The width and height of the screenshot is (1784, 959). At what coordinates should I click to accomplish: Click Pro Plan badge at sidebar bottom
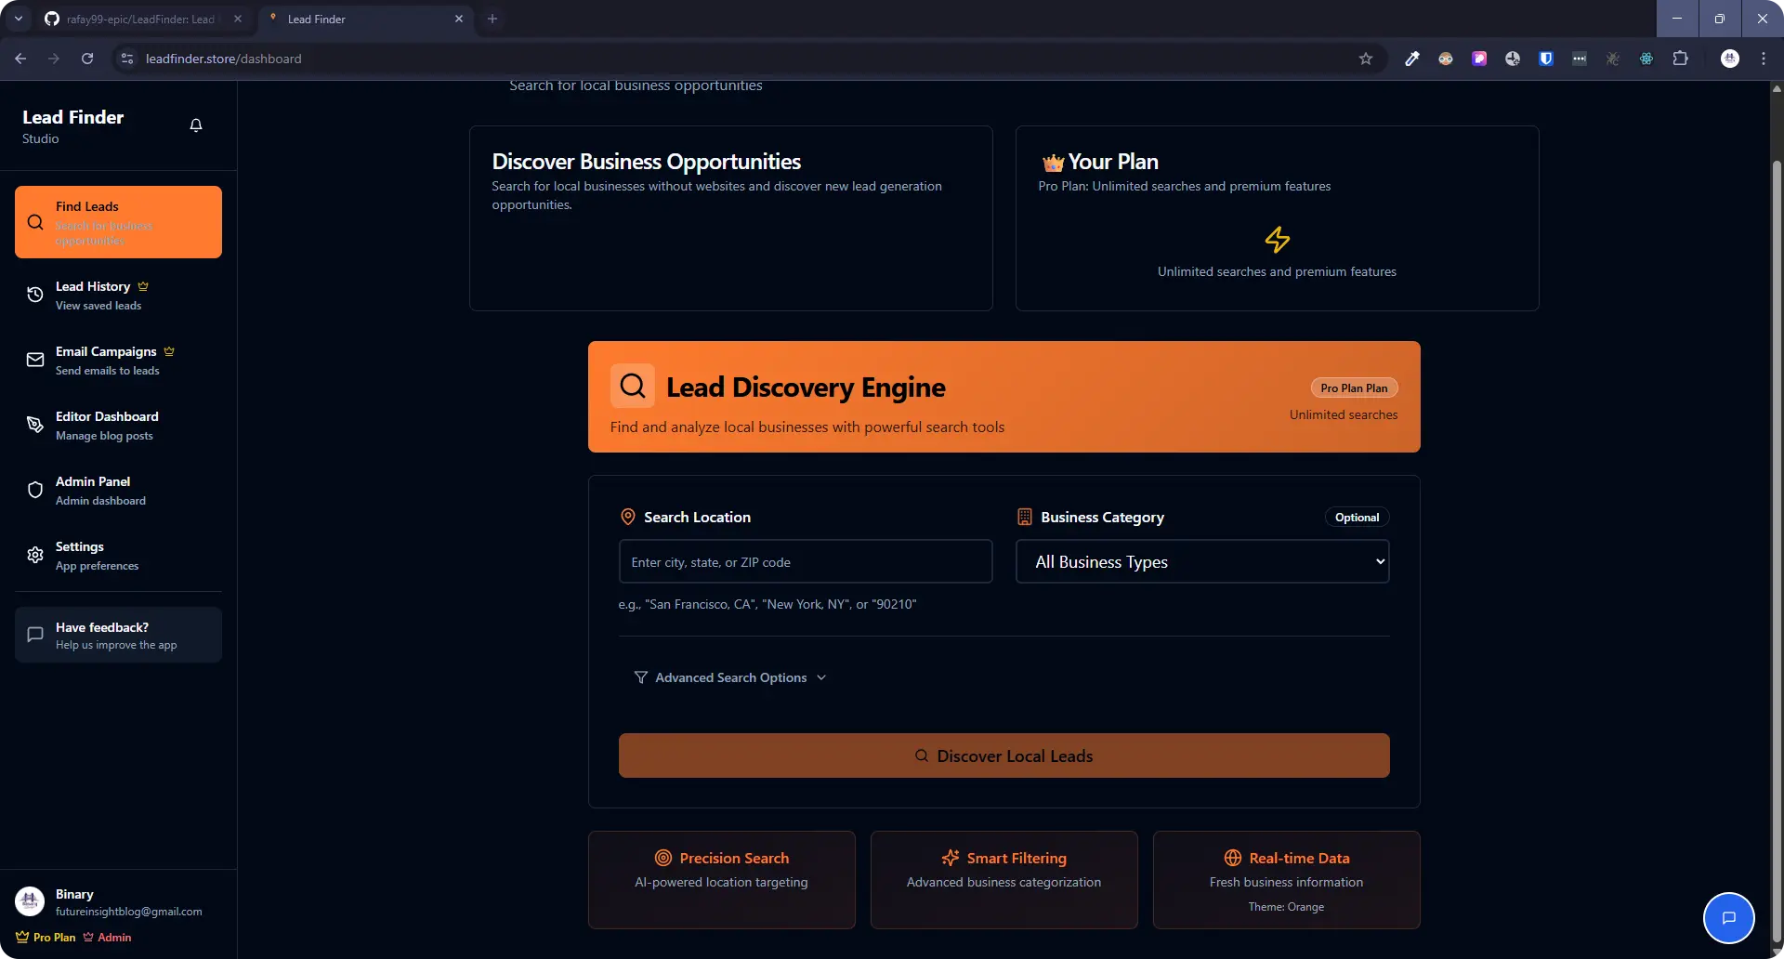[46, 937]
